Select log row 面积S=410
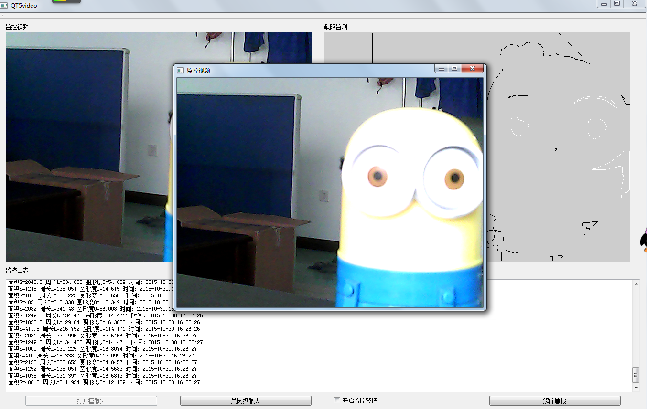This screenshot has width=647, height=409. (101, 356)
